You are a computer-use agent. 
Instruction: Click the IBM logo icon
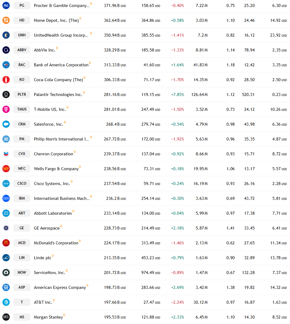(6, 198)
